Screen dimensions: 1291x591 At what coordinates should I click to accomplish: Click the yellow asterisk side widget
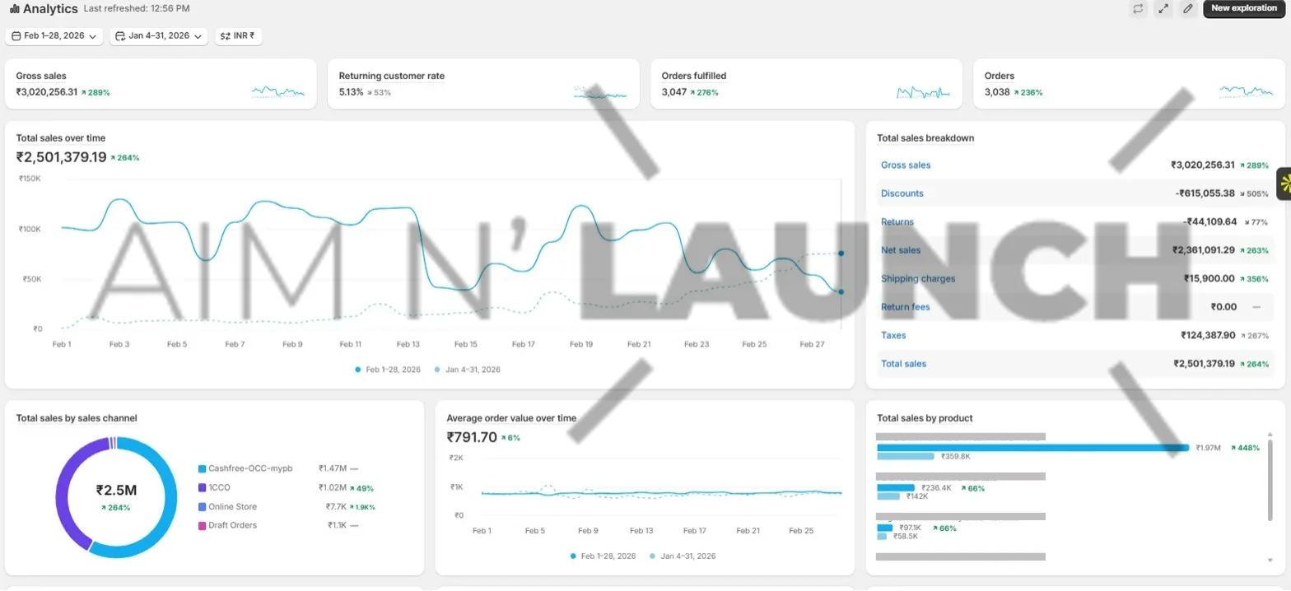click(x=1284, y=184)
